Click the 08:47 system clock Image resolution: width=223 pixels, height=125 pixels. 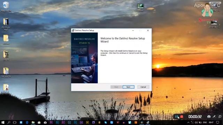point(211,122)
